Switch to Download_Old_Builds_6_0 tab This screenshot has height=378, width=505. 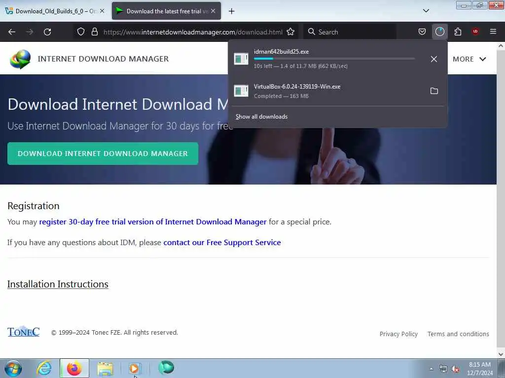coord(55,11)
